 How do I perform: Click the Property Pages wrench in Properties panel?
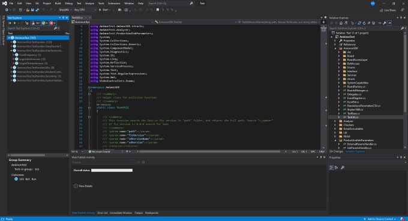[x=343, y=168]
